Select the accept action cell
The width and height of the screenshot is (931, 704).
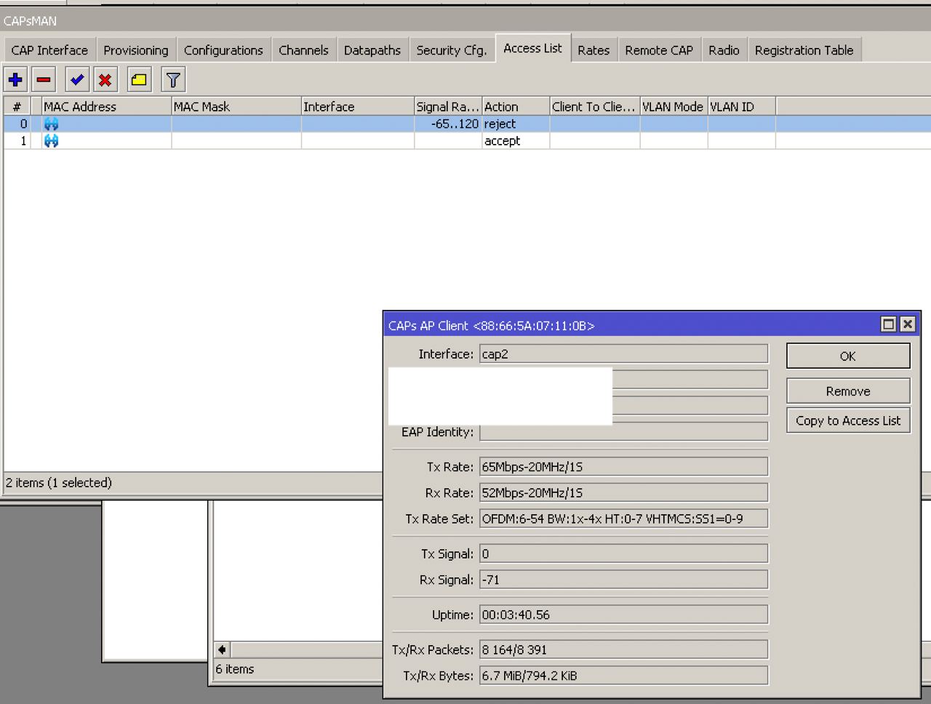pyautogui.click(x=516, y=141)
